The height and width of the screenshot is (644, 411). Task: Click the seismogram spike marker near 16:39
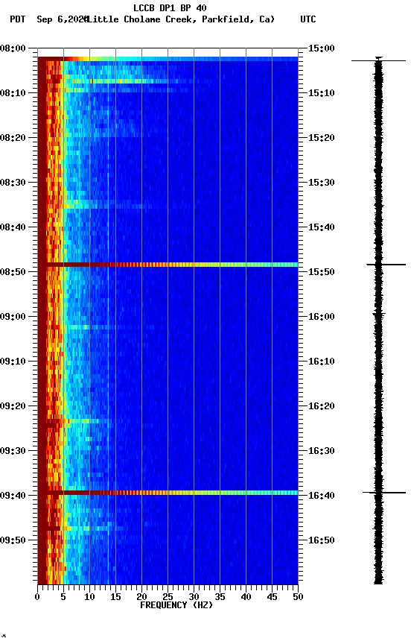point(384,492)
